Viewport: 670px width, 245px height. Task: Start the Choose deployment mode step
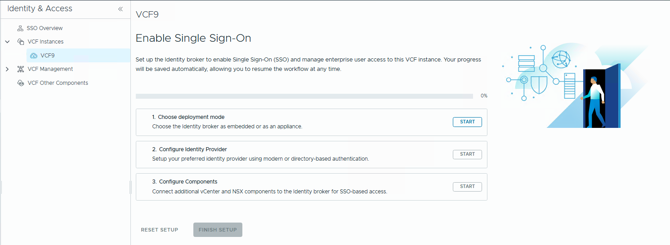pos(467,122)
